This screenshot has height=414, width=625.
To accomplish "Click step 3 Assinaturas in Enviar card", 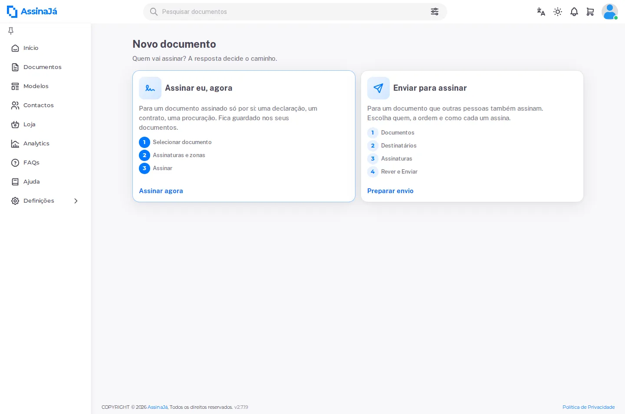I will [x=390, y=159].
